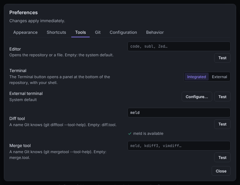The image size is (240, 185).
Task: Switch to the Behavior tab
Action: coord(155,32)
